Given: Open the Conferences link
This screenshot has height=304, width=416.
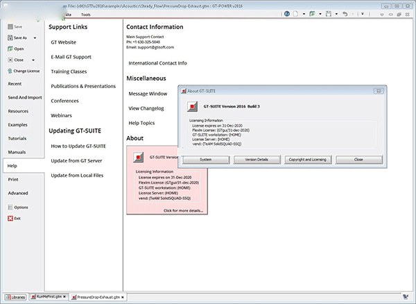Looking at the screenshot, I should coord(64,101).
